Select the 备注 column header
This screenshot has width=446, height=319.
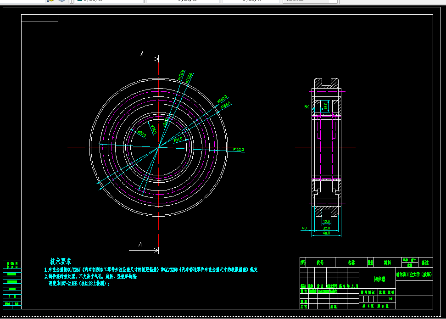[425, 263]
